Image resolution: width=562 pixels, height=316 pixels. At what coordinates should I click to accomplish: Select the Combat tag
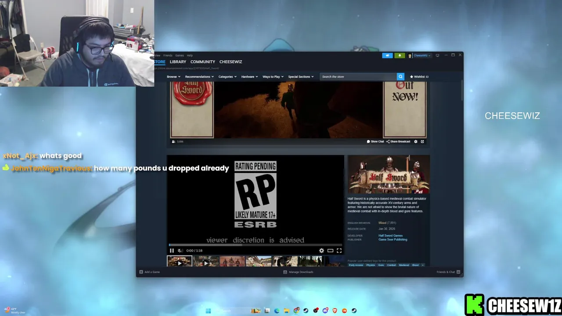pos(392,265)
